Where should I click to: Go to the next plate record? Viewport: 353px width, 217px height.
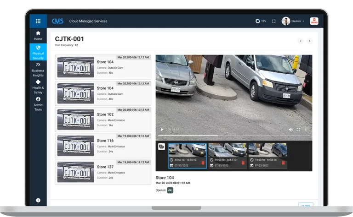(309, 41)
